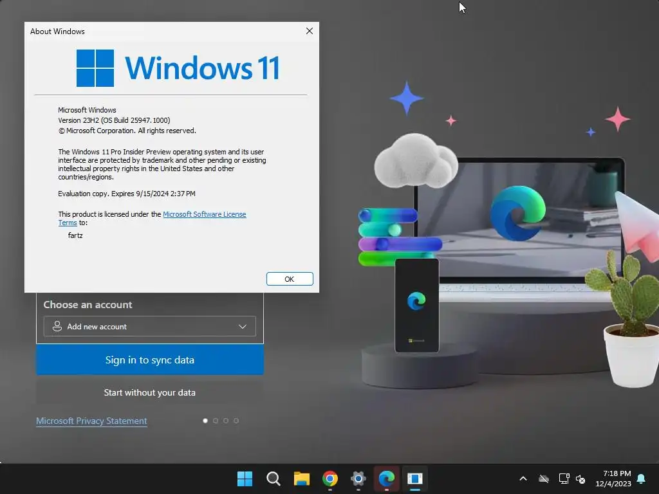Click the OneDrive cloud tray icon
Image resolution: width=659 pixels, height=494 pixels.
[x=544, y=479]
